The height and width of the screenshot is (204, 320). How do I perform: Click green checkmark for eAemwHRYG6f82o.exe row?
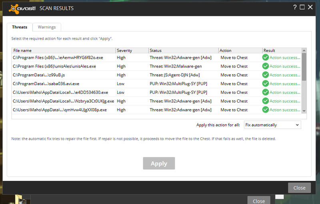tap(265, 57)
